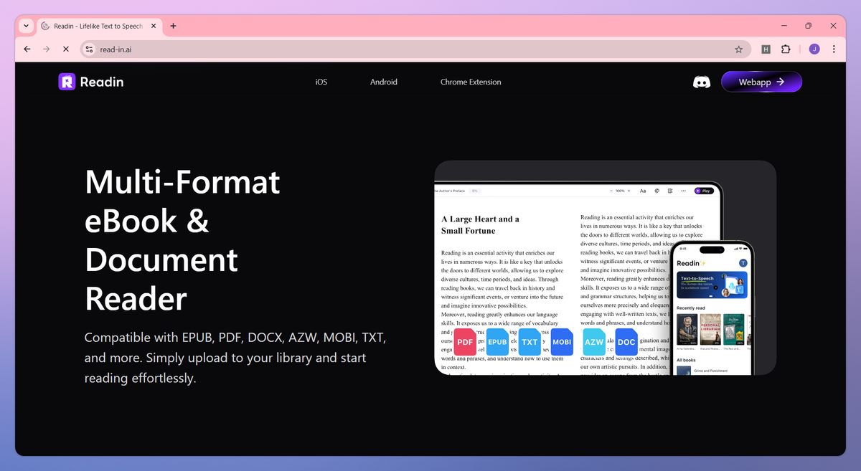Select the Readin Lifelike Text to Speech tab
The width and height of the screenshot is (861, 471).
tap(98, 26)
